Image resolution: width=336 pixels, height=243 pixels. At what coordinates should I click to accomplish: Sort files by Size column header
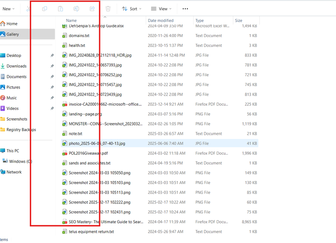(239, 21)
